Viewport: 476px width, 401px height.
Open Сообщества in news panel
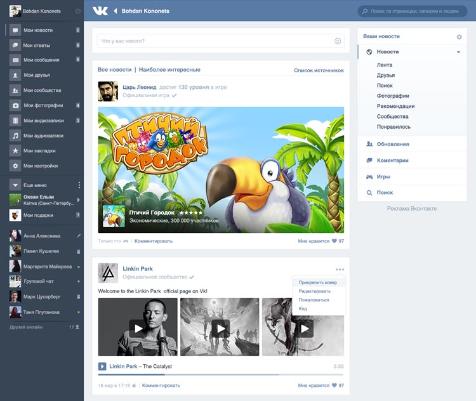(392, 117)
